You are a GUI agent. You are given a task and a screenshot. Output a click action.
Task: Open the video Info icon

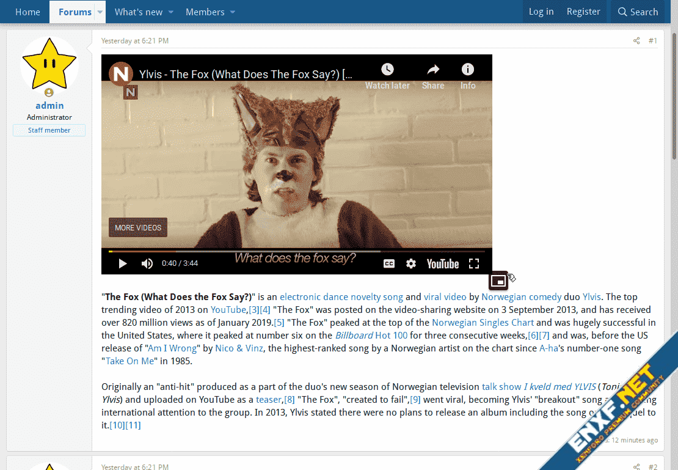[468, 69]
